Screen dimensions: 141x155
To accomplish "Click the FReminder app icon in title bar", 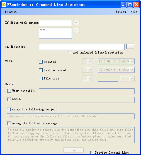I will coord(4,4).
